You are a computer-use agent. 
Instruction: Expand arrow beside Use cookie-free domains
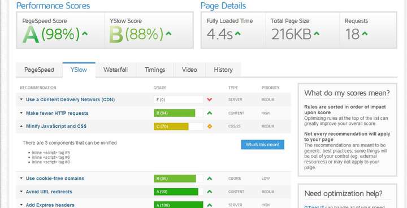click(21, 179)
